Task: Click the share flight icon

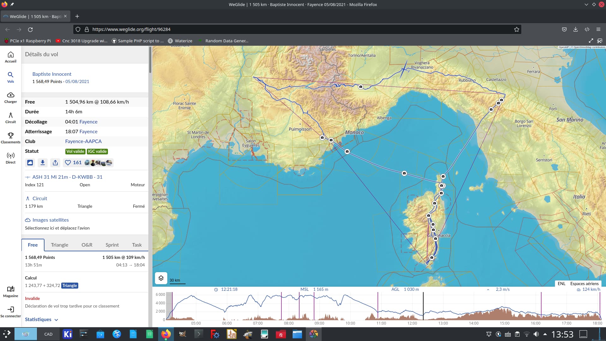Action: click(55, 163)
